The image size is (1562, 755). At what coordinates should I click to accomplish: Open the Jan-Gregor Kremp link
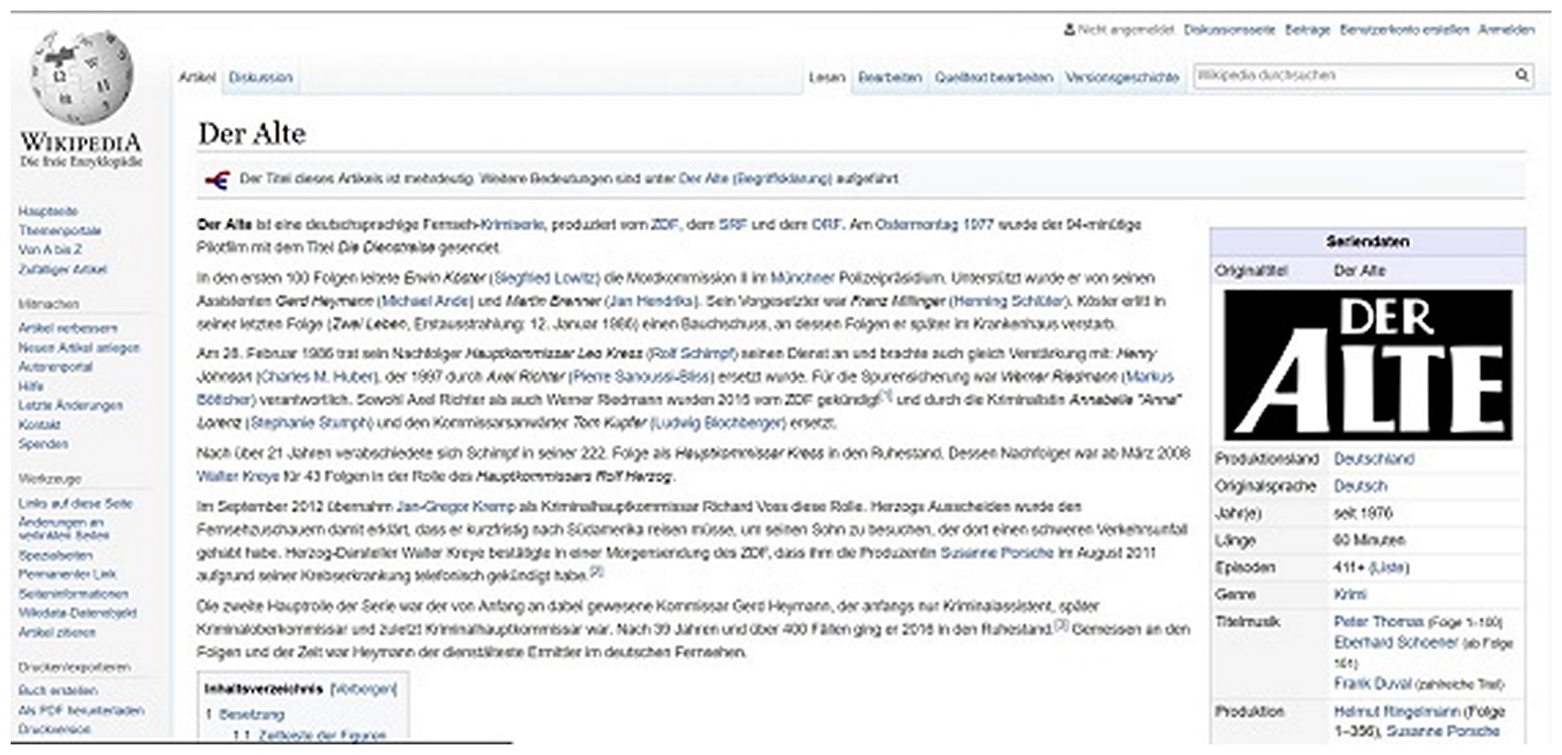click(x=456, y=507)
